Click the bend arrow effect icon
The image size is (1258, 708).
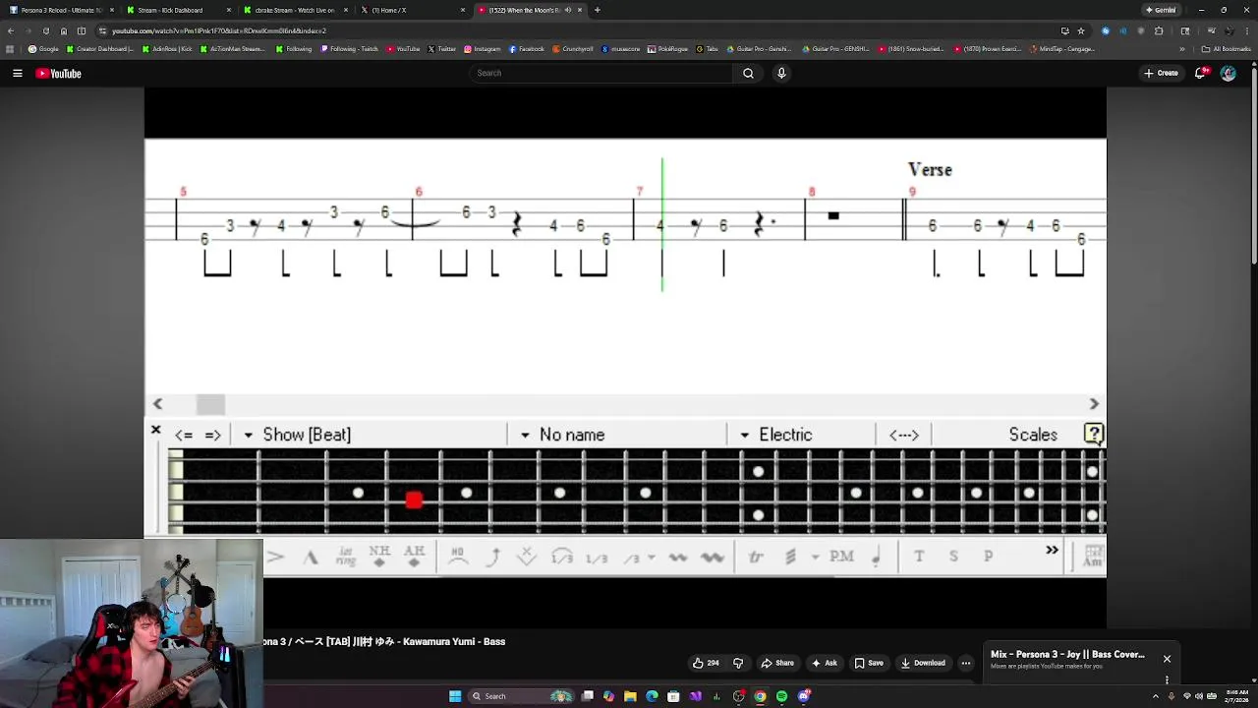point(493,557)
